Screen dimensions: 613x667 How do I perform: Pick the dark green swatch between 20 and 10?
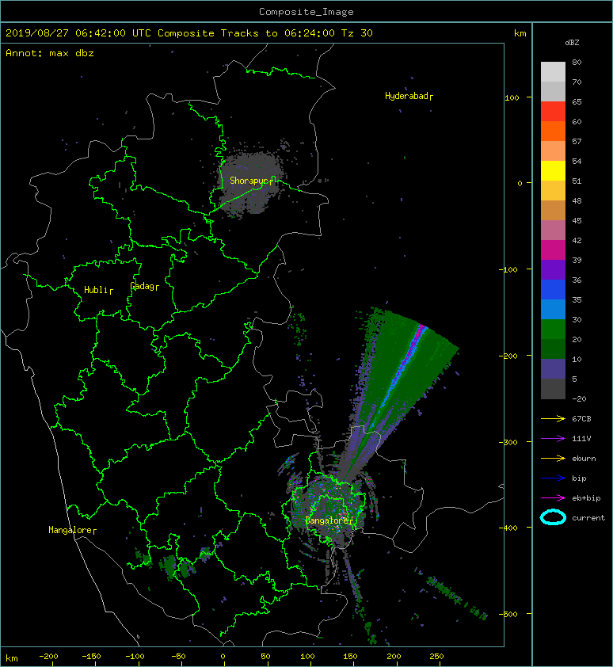[x=553, y=349]
